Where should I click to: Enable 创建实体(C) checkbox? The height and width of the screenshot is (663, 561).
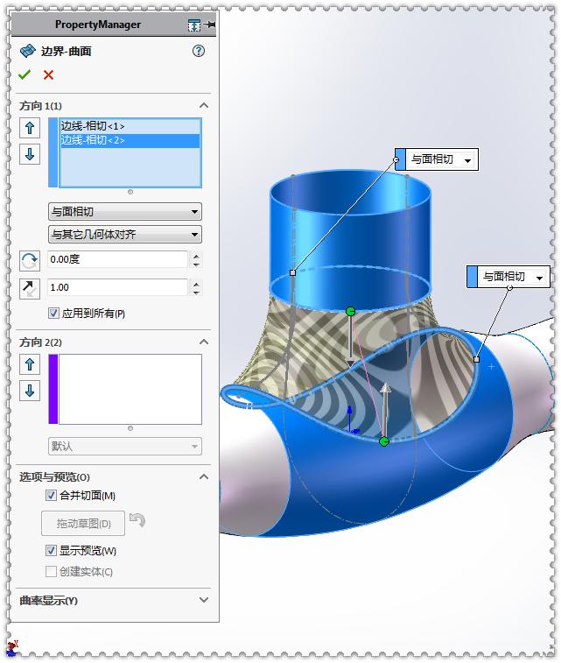pos(51,572)
